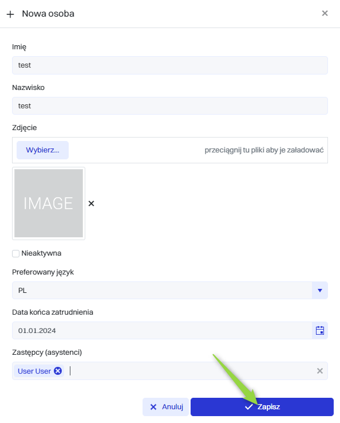This screenshot has height=423, width=340.
Task: Click the checkmark icon on Zapisz
Action: coord(248,407)
